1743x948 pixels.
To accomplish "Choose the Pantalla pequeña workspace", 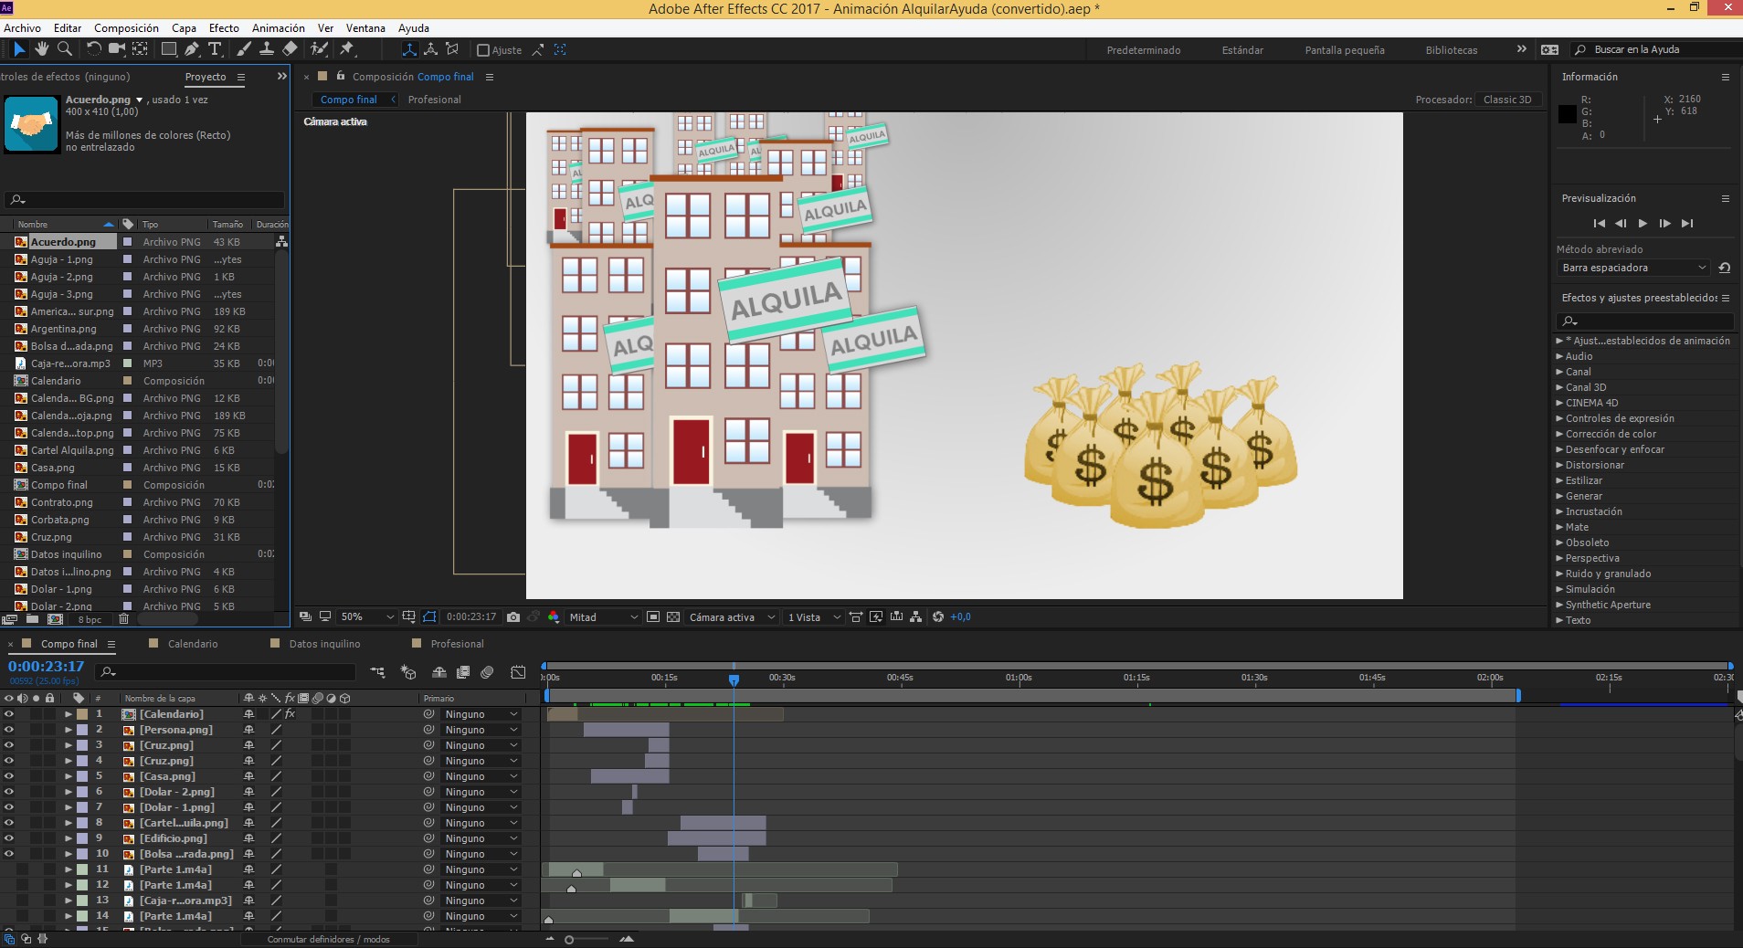I will click(1345, 50).
